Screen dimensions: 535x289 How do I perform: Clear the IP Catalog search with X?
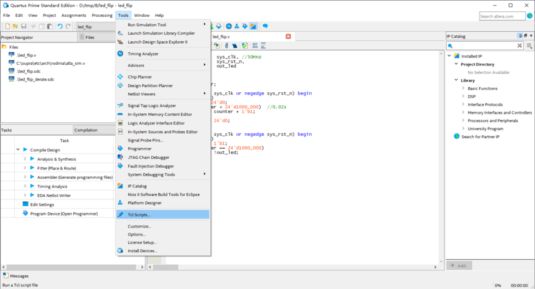pyautogui.click(x=519, y=45)
